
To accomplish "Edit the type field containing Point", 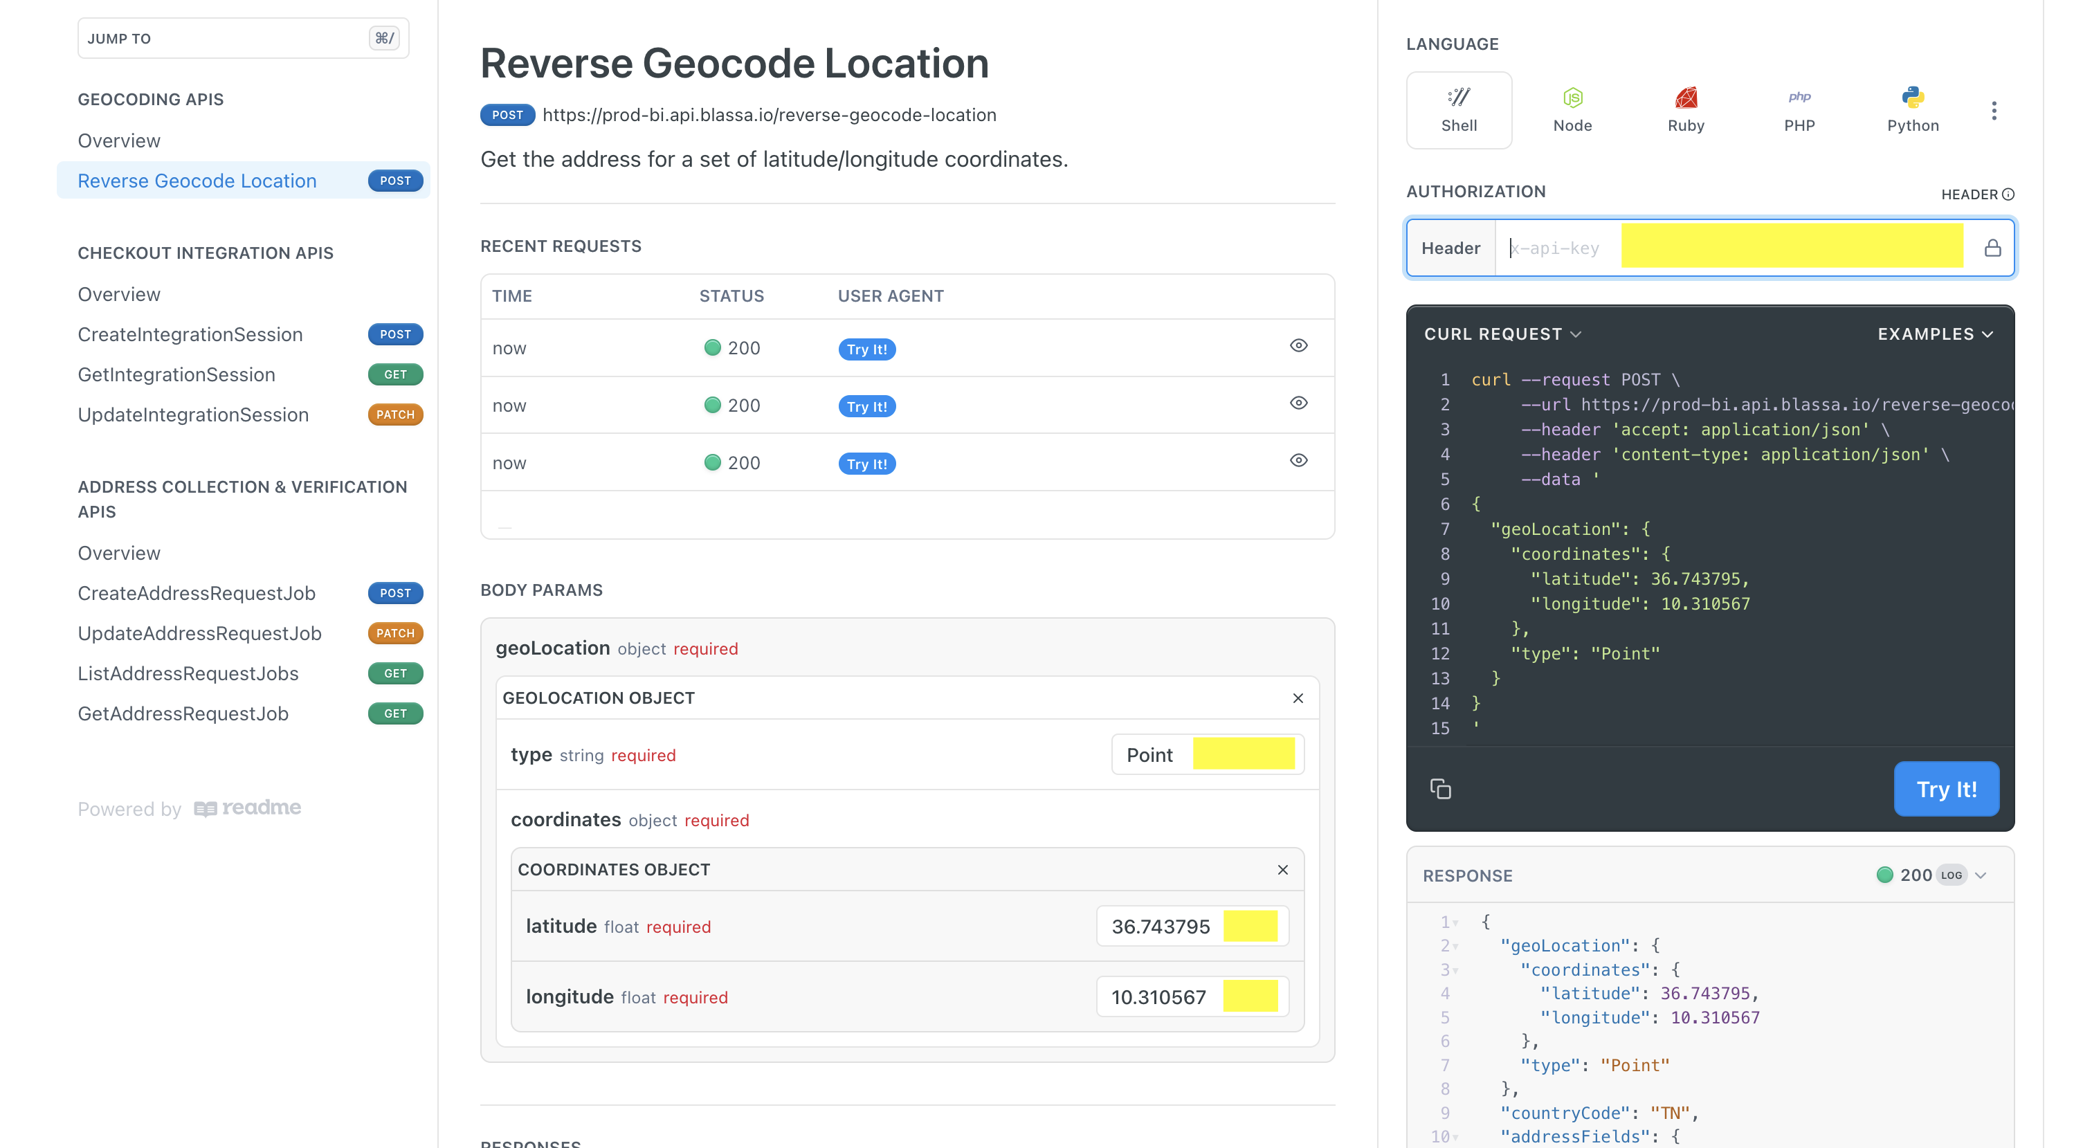I will (x=1208, y=754).
